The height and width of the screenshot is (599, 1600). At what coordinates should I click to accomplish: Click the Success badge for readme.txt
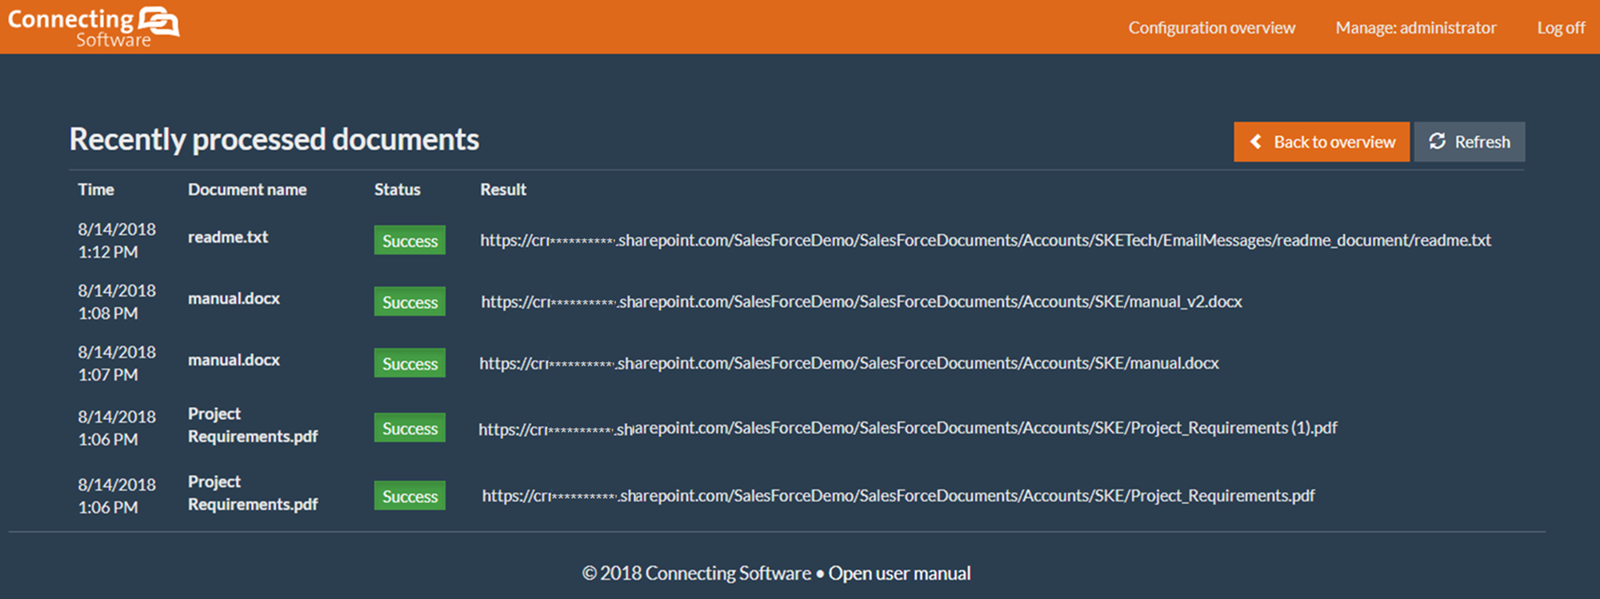tap(410, 241)
